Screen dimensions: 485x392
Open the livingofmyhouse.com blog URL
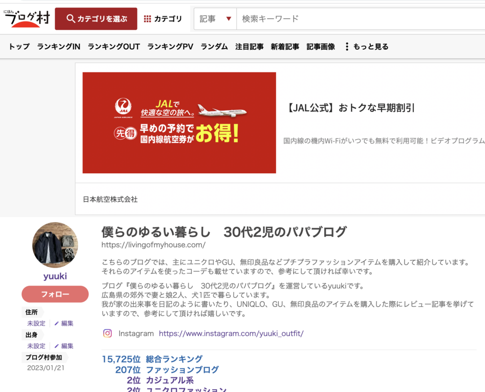[153, 245]
